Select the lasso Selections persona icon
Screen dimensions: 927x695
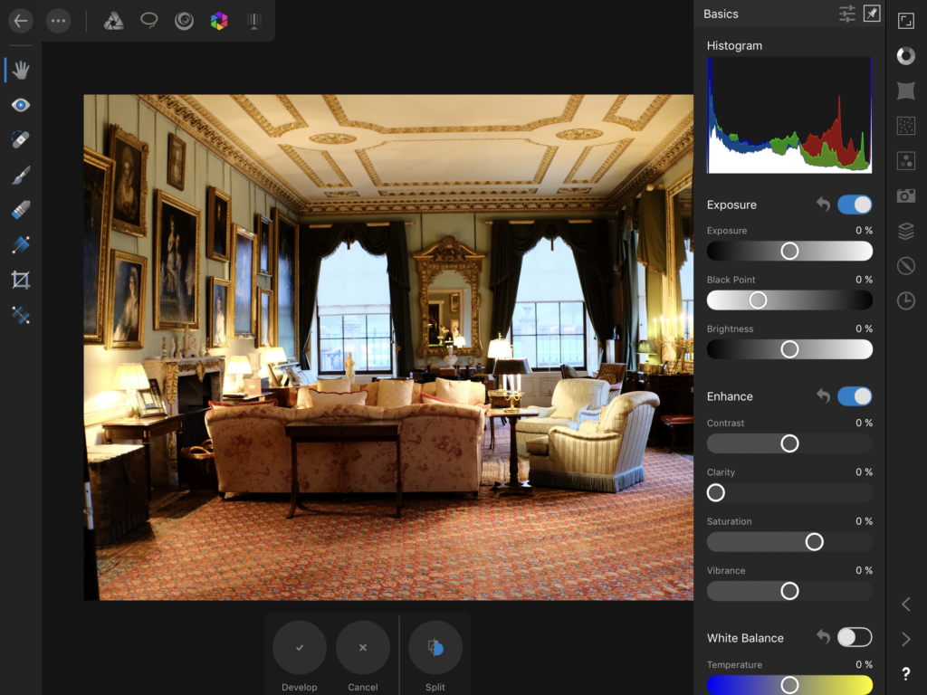pos(149,22)
